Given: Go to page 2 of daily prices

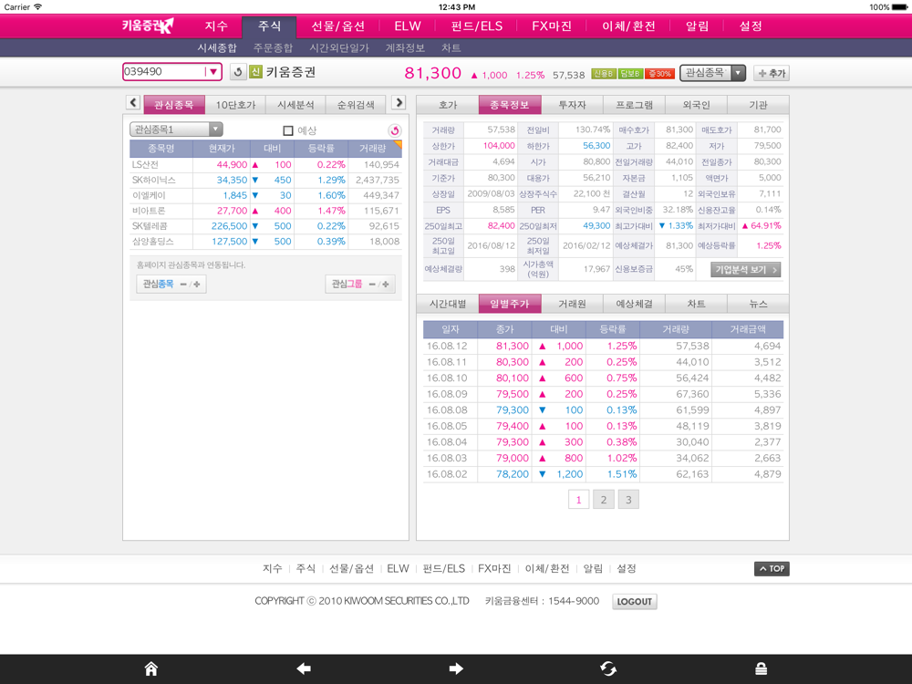Looking at the screenshot, I should [x=604, y=500].
